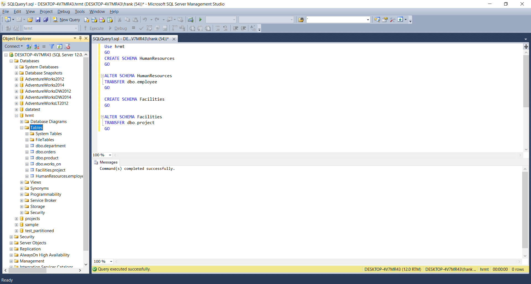
Task: Click the editor split window handle
Action: tap(526, 46)
